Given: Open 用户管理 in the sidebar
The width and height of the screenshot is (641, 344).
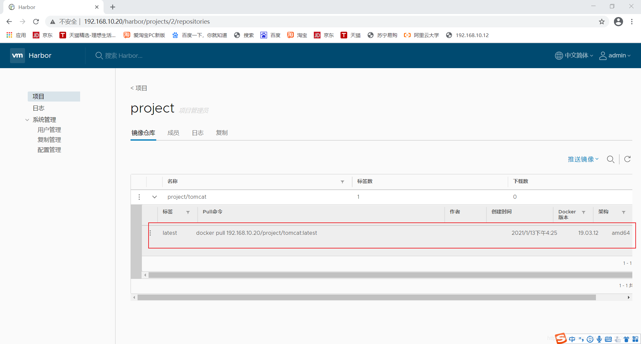Looking at the screenshot, I should pos(49,130).
